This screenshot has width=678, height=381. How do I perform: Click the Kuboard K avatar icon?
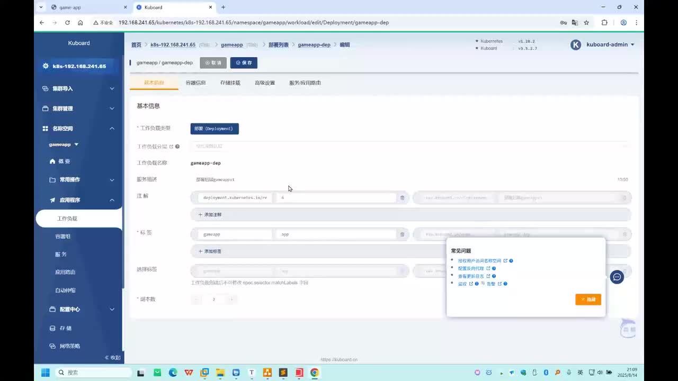(x=576, y=45)
